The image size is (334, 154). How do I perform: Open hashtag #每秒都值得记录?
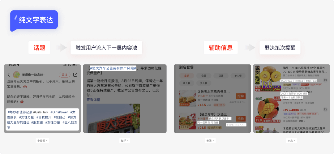(x=20, y=112)
